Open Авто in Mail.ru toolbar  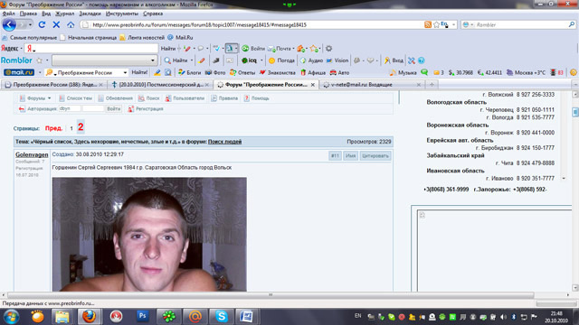point(339,72)
